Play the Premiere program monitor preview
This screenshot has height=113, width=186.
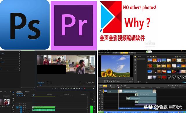pos(66,88)
